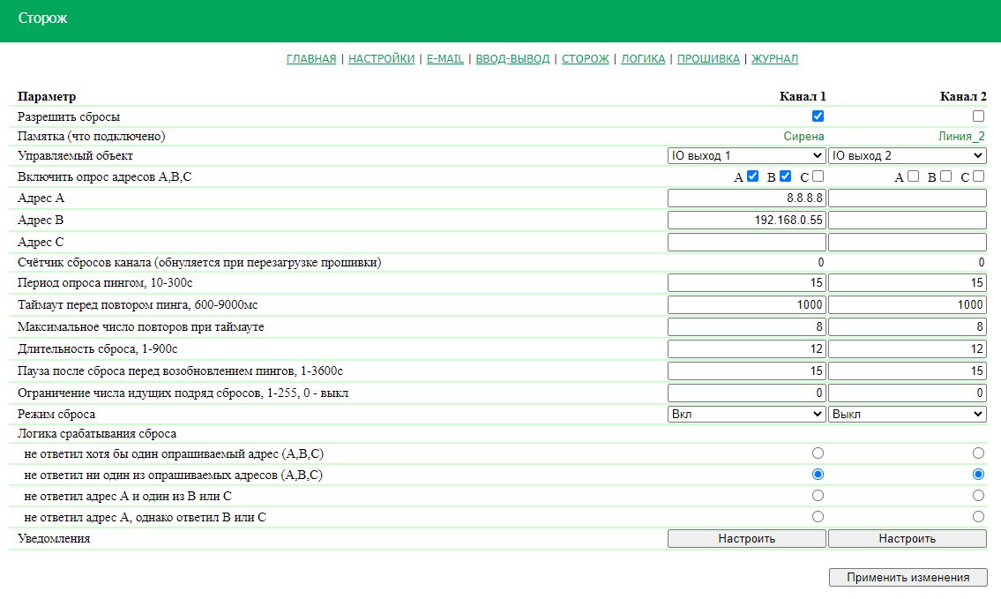Switch to the ВВОД-ВЫВОД page
This screenshot has width=1001, height=599.
pyautogui.click(x=512, y=59)
